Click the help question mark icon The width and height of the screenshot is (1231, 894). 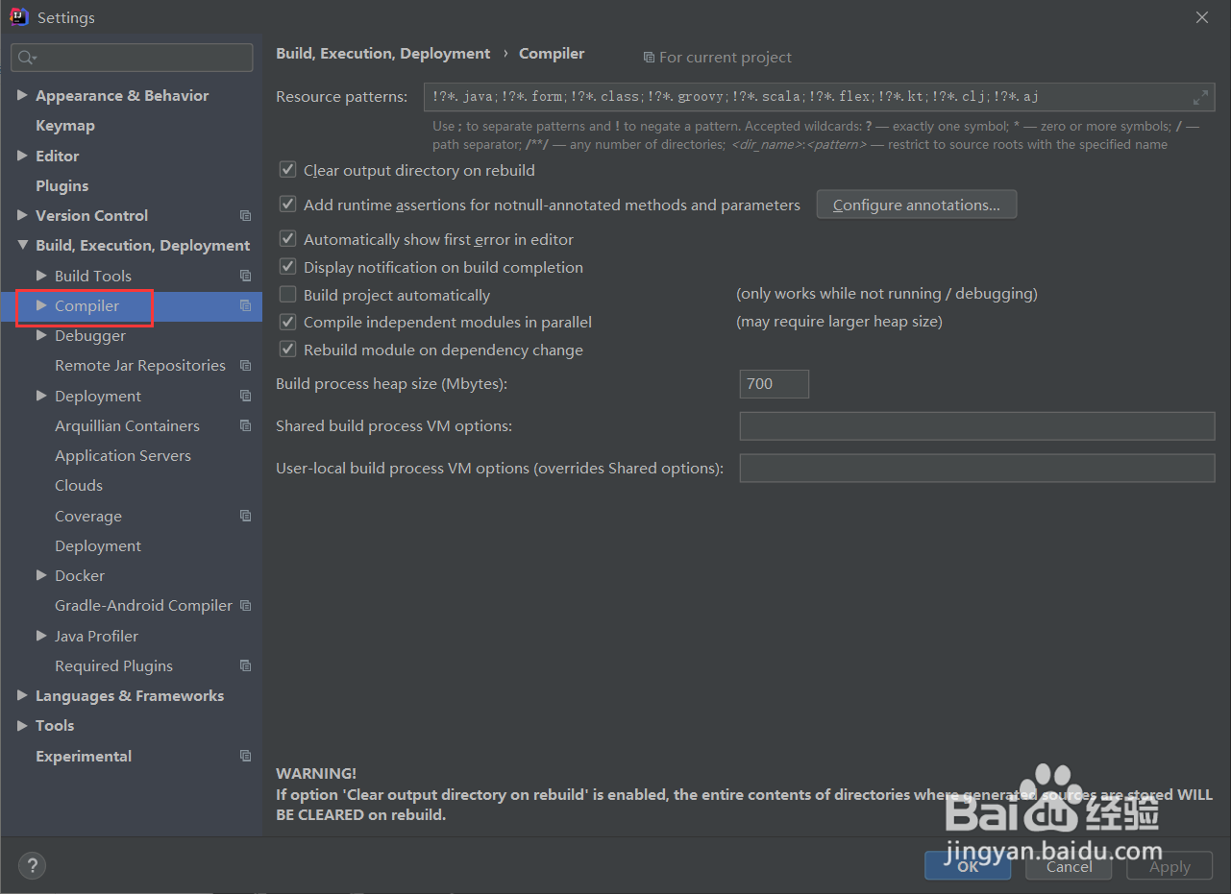click(32, 865)
